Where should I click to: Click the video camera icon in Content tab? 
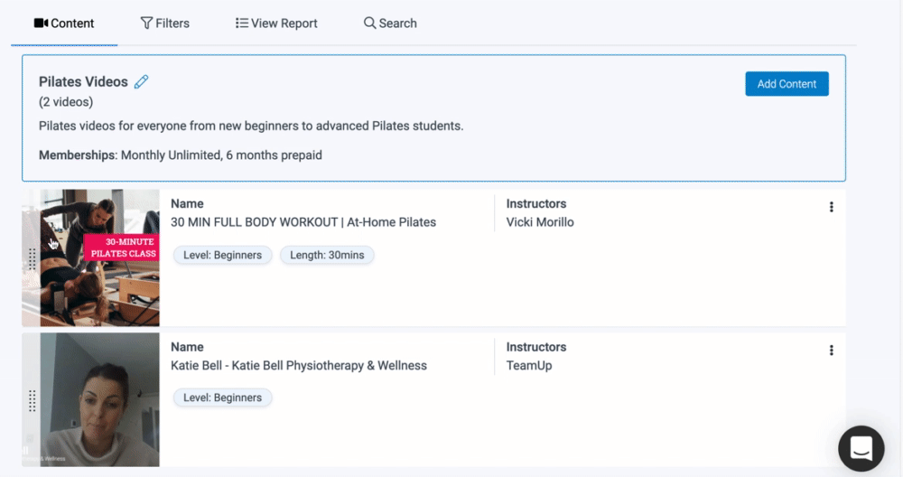click(x=41, y=23)
